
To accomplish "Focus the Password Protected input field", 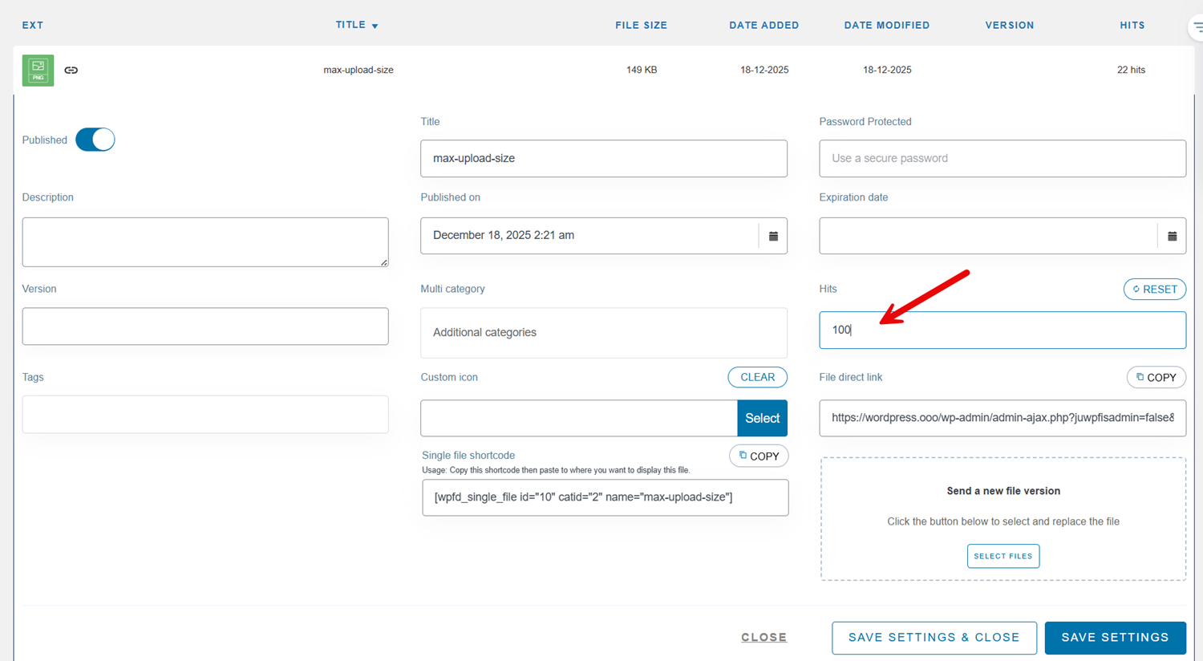I will point(1002,159).
